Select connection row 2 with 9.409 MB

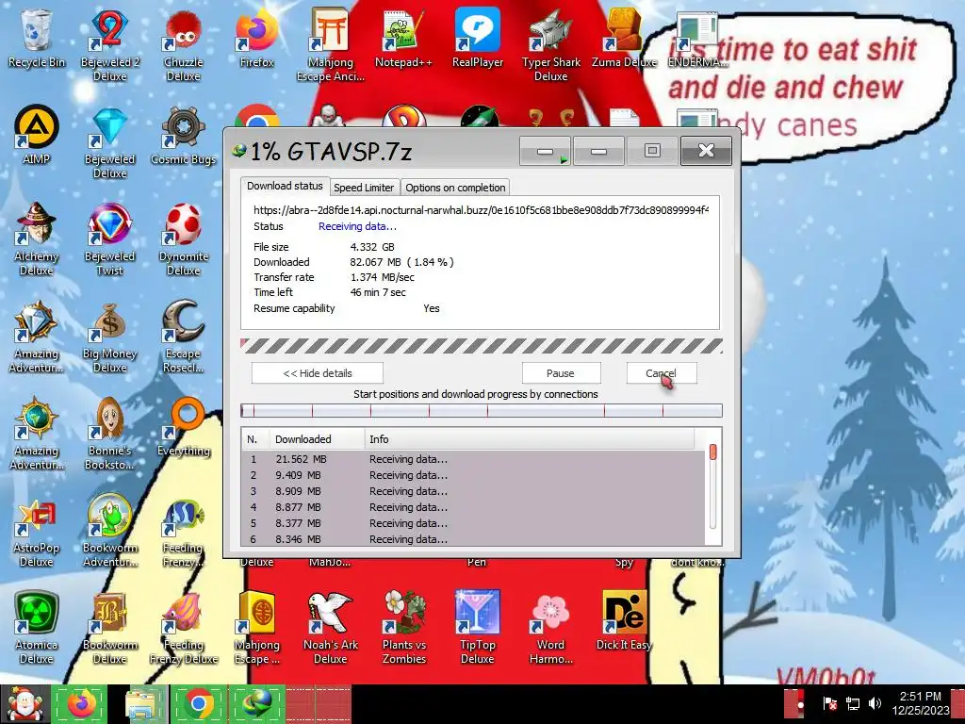473,475
